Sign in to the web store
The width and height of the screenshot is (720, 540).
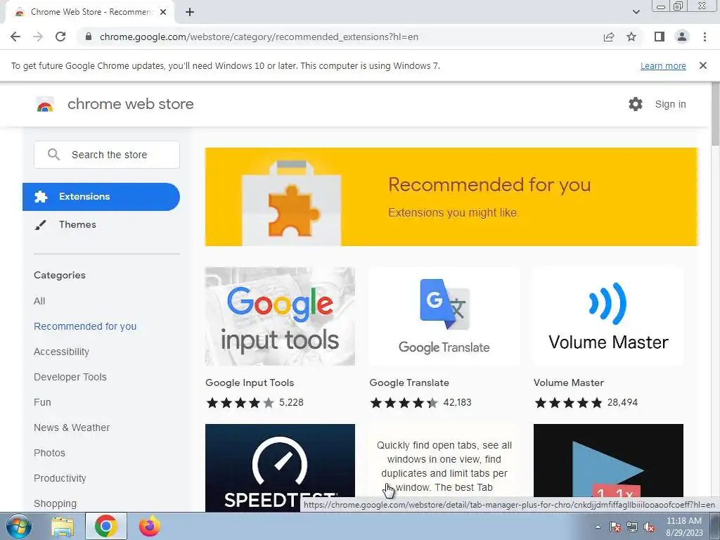click(670, 104)
